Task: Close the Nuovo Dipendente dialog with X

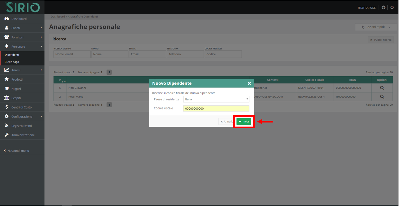Action: [249, 84]
